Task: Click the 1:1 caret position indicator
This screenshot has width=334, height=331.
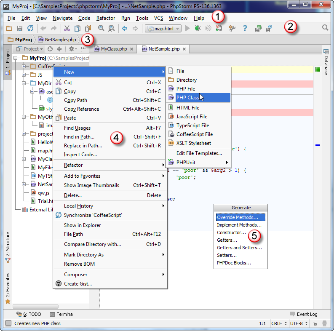Action: pos(262,323)
